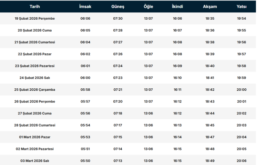Select the 27 Şubat 2026 Cuma date cell
The height and width of the screenshot is (165, 258).
point(35,113)
